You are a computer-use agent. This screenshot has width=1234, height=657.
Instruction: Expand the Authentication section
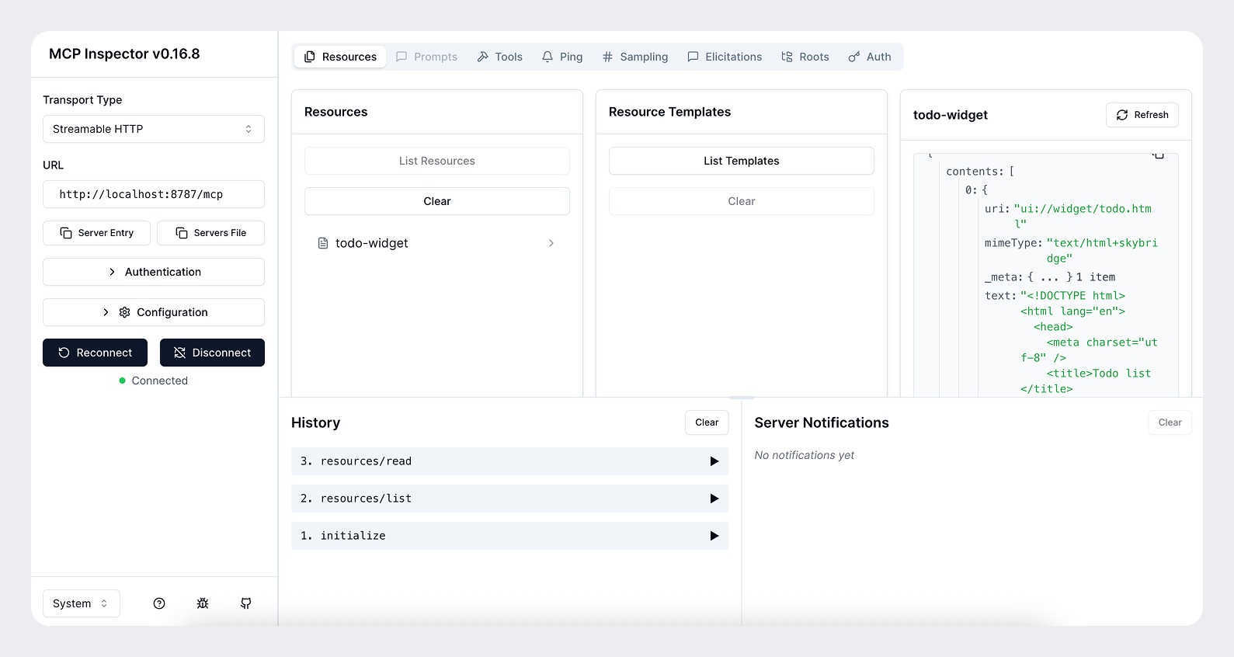(x=154, y=272)
